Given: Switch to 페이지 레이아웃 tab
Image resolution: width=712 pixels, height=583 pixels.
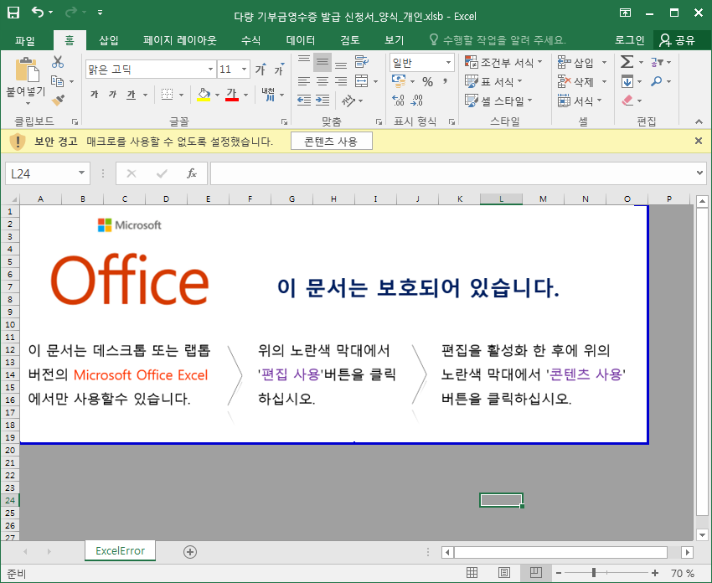Looking at the screenshot, I should coord(180,40).
